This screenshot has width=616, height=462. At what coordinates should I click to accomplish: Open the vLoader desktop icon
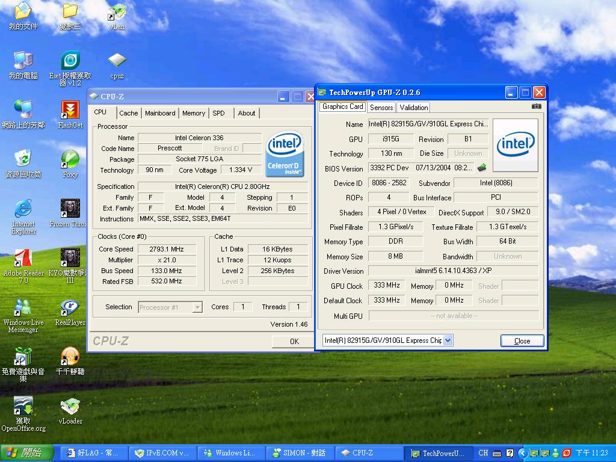click(70, 407)
